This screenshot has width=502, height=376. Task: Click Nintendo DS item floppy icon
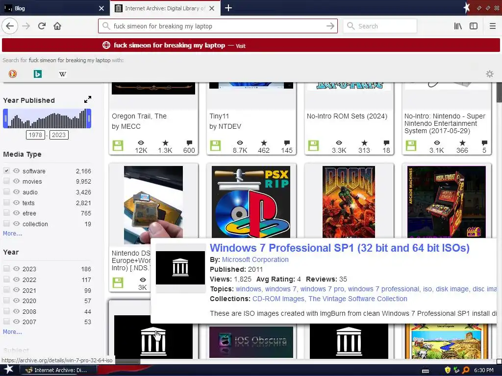118,282
